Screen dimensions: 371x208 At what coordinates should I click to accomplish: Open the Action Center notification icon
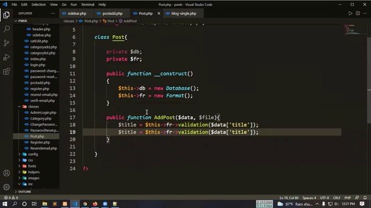(362, 204)
